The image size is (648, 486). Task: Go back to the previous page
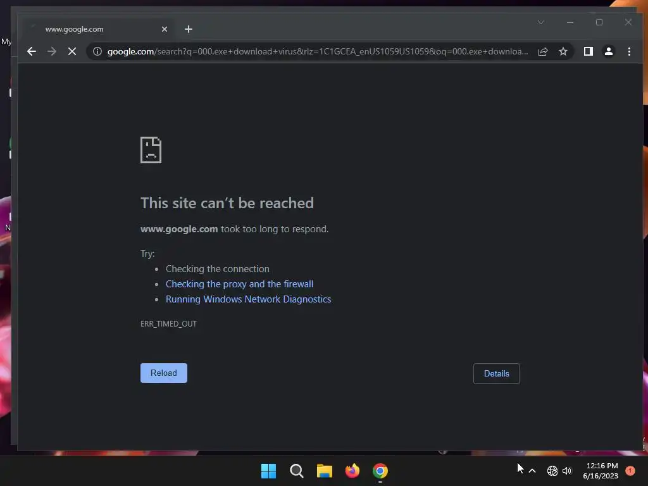(32, 51)
